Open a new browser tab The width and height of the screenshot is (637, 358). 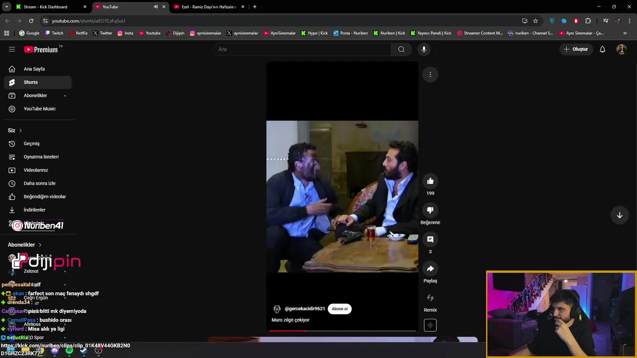tap(255, 7)
